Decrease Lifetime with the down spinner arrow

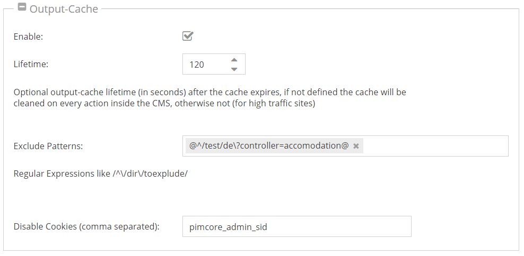tap(234, 69)
